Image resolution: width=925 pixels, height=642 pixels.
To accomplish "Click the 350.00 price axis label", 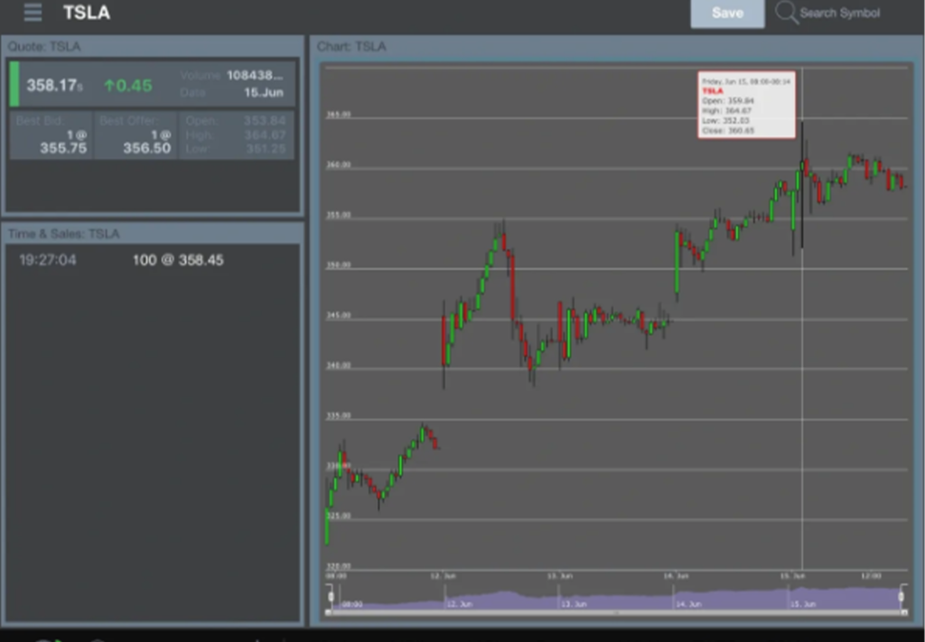I will pyautogui.click(x=338, y=265).
